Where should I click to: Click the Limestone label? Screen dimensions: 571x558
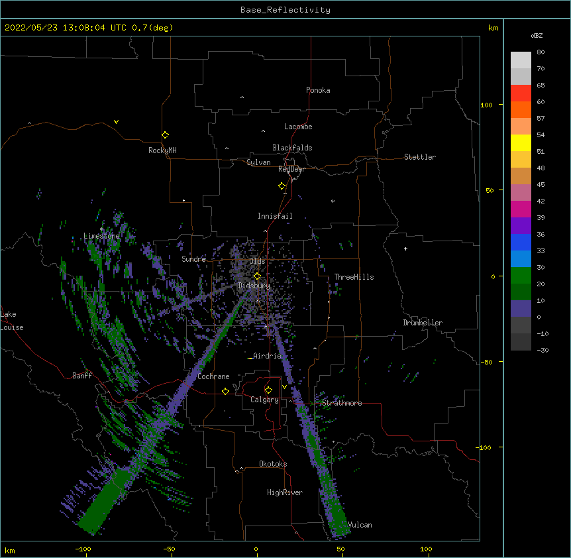click(x=101, y=236)
